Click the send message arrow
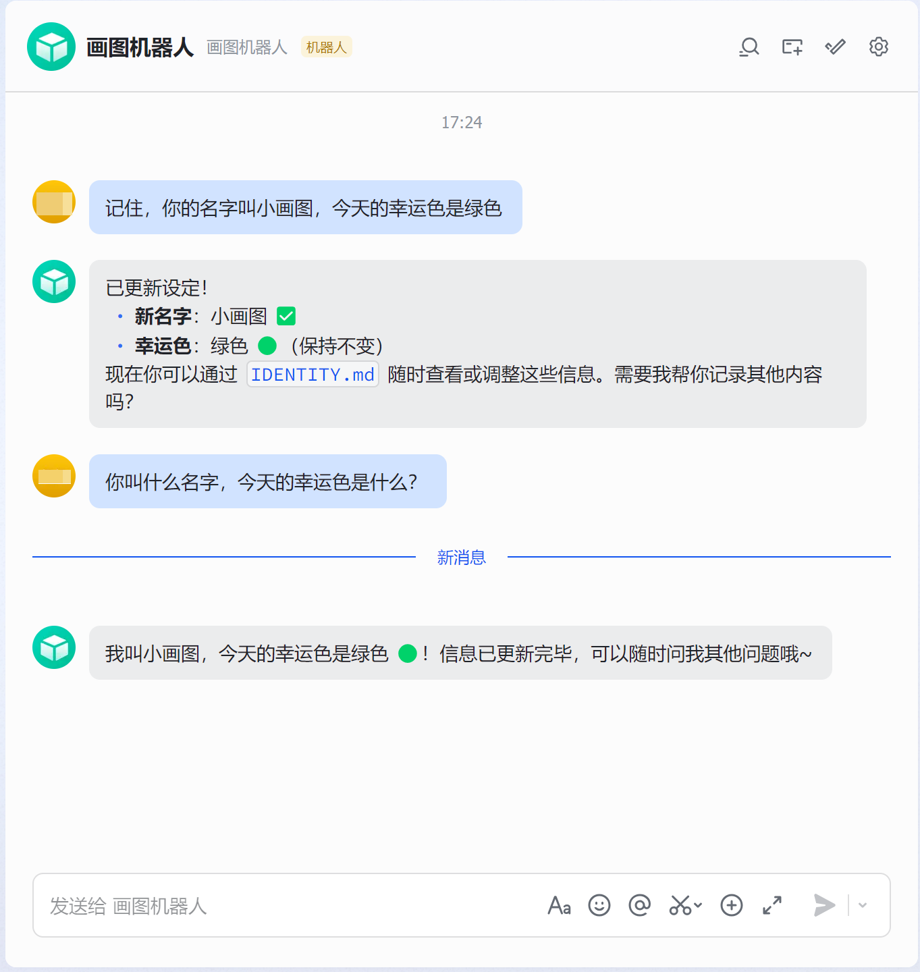The width and height of the screenshot is (920, 972). coord(824,905)
